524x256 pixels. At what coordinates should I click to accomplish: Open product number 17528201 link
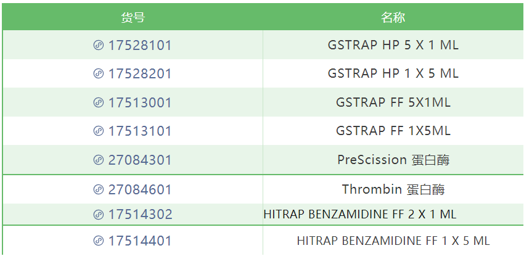[140, 73]
